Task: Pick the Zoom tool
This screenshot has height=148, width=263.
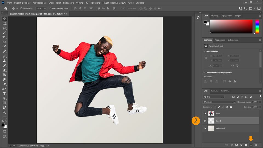Action: coord(4,112)
